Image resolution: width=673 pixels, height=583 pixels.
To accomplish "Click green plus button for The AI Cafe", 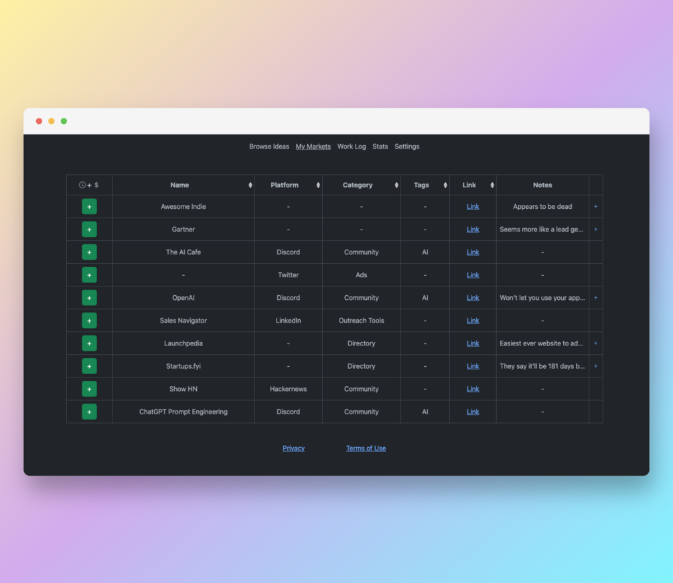I will pos(89,252).
